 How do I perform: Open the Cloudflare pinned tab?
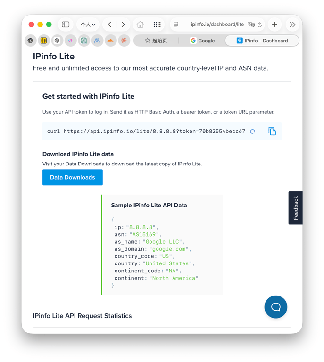point(111,41)
